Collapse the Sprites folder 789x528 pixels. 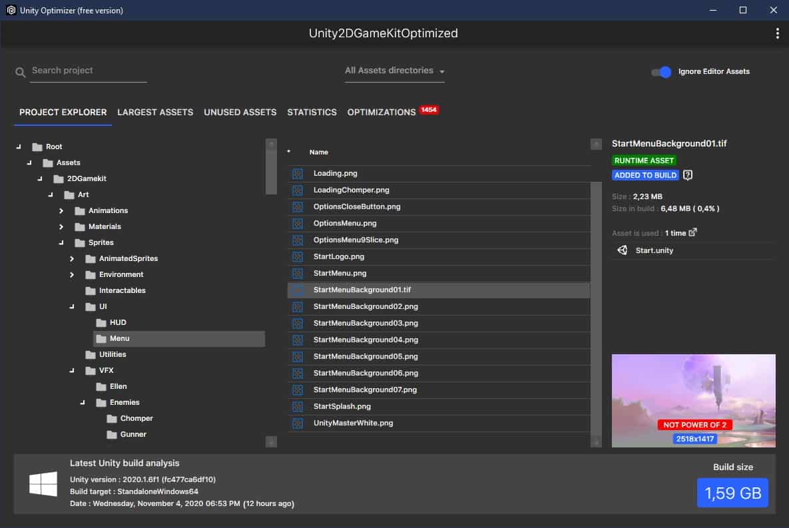click(x=61, y=242)
